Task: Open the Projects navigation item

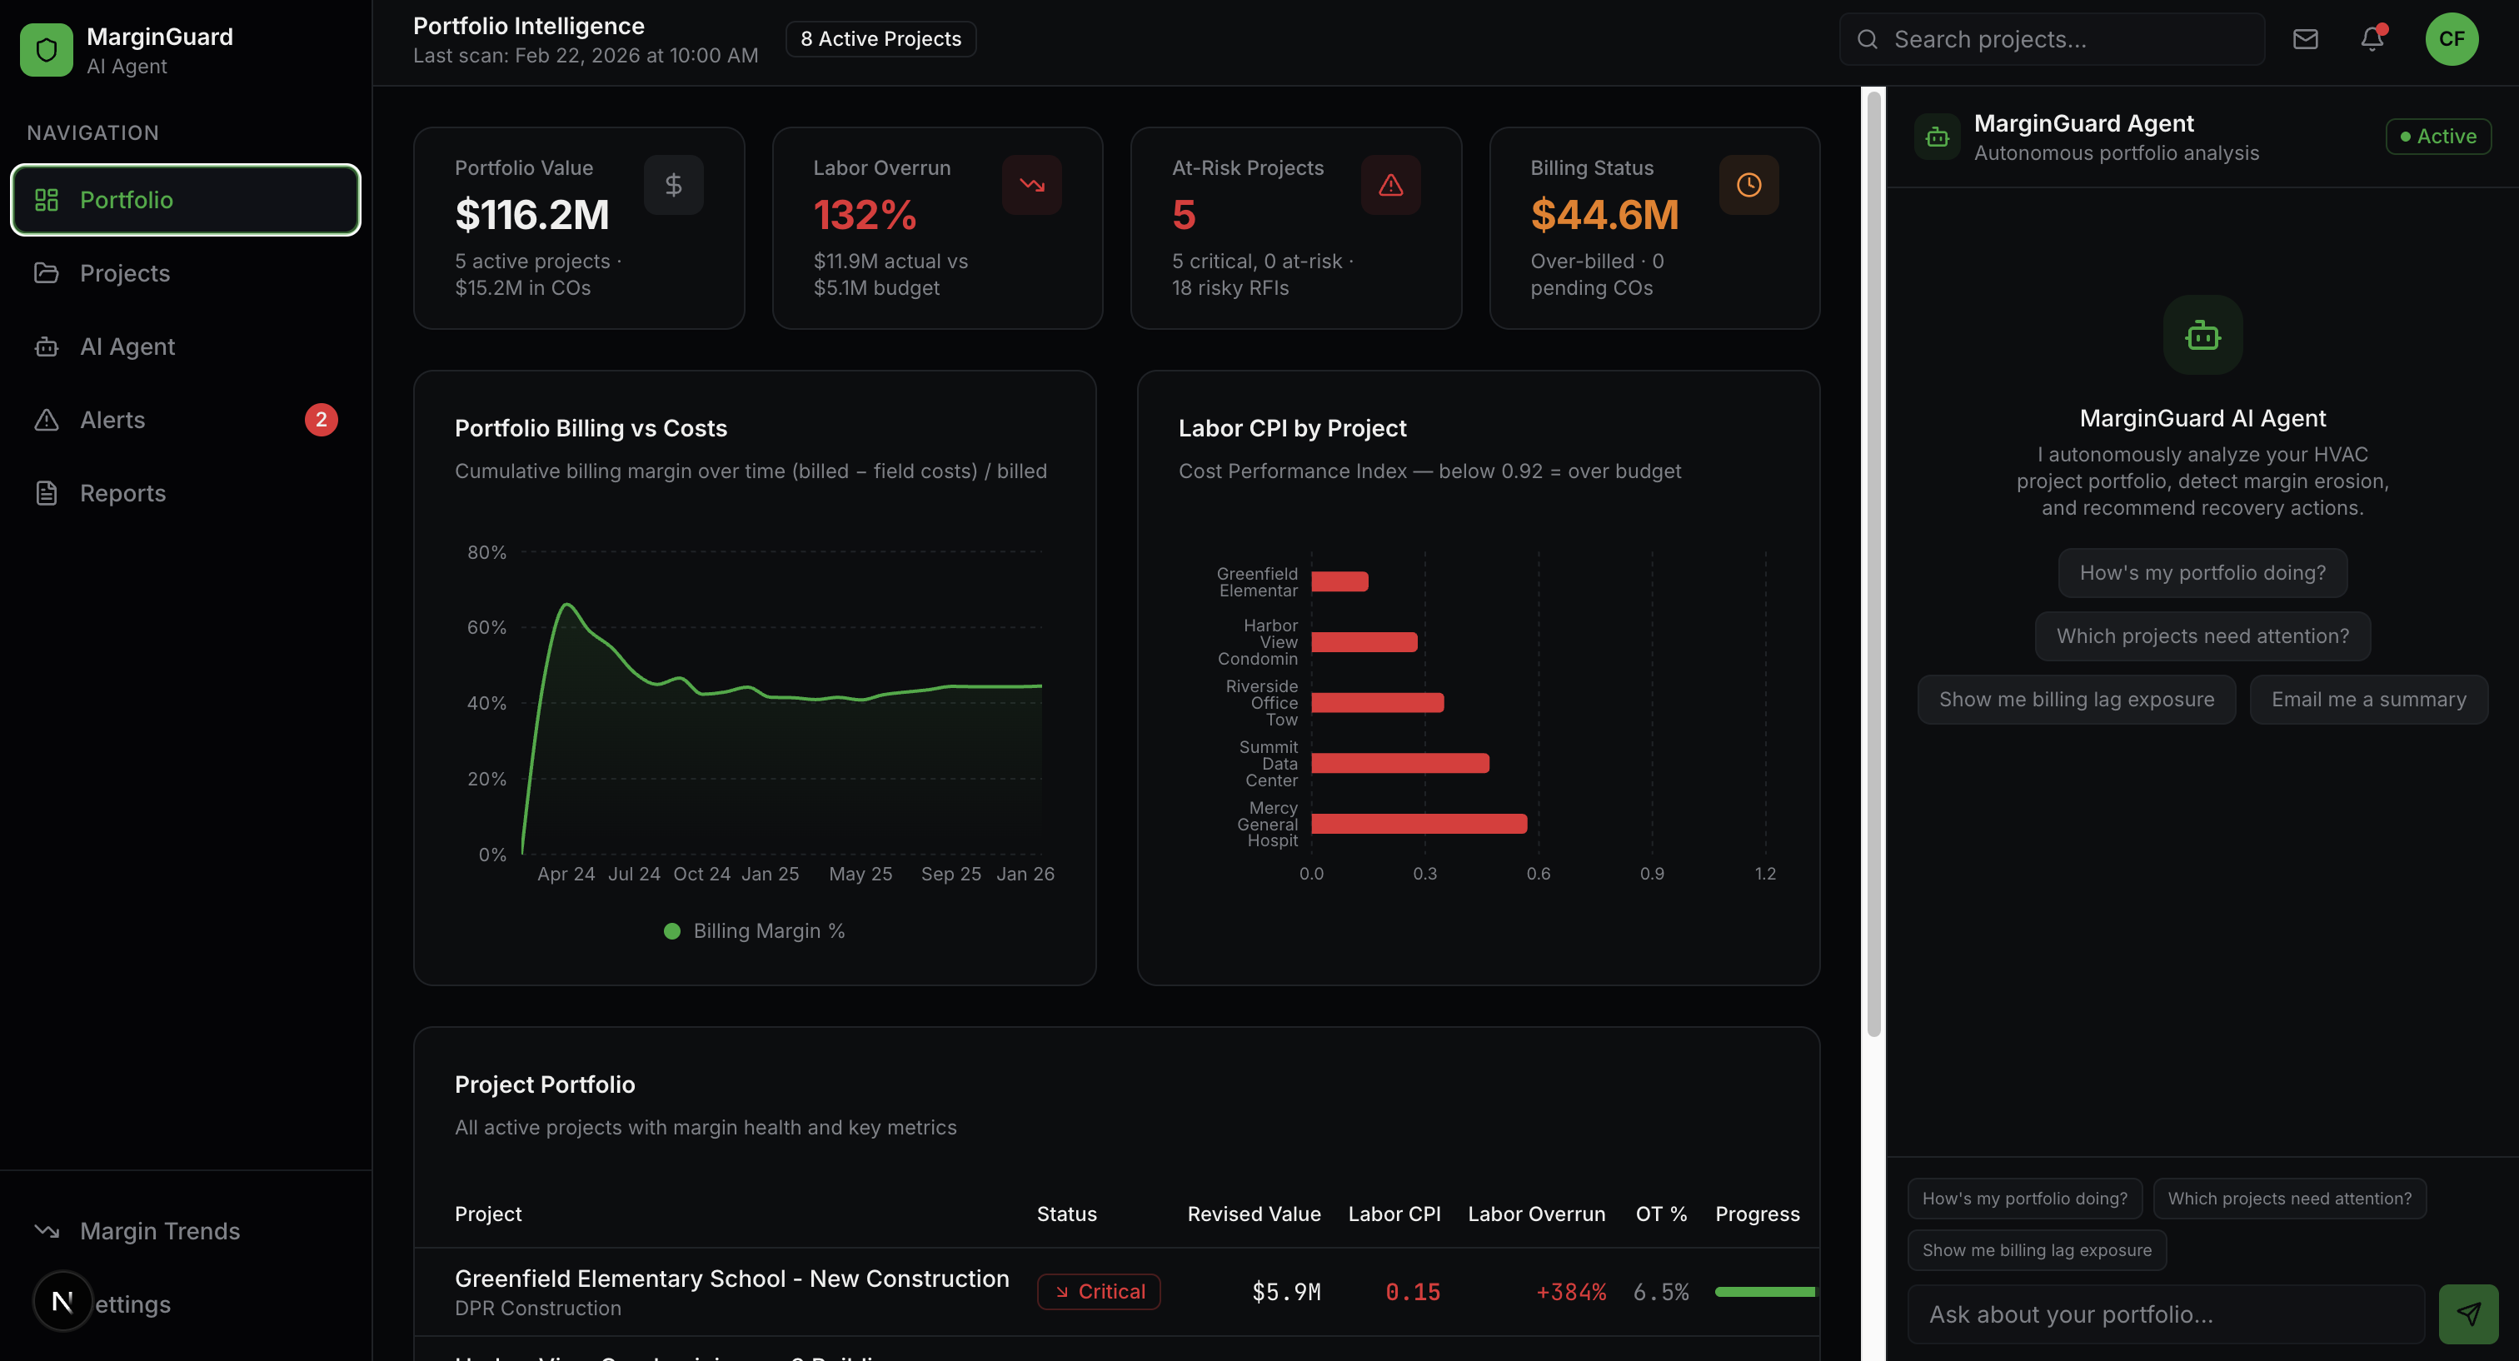Action: 124,273
